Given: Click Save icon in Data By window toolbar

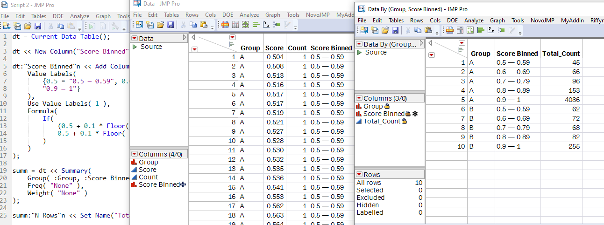Looking at the screenshot, I should (395, 31).
